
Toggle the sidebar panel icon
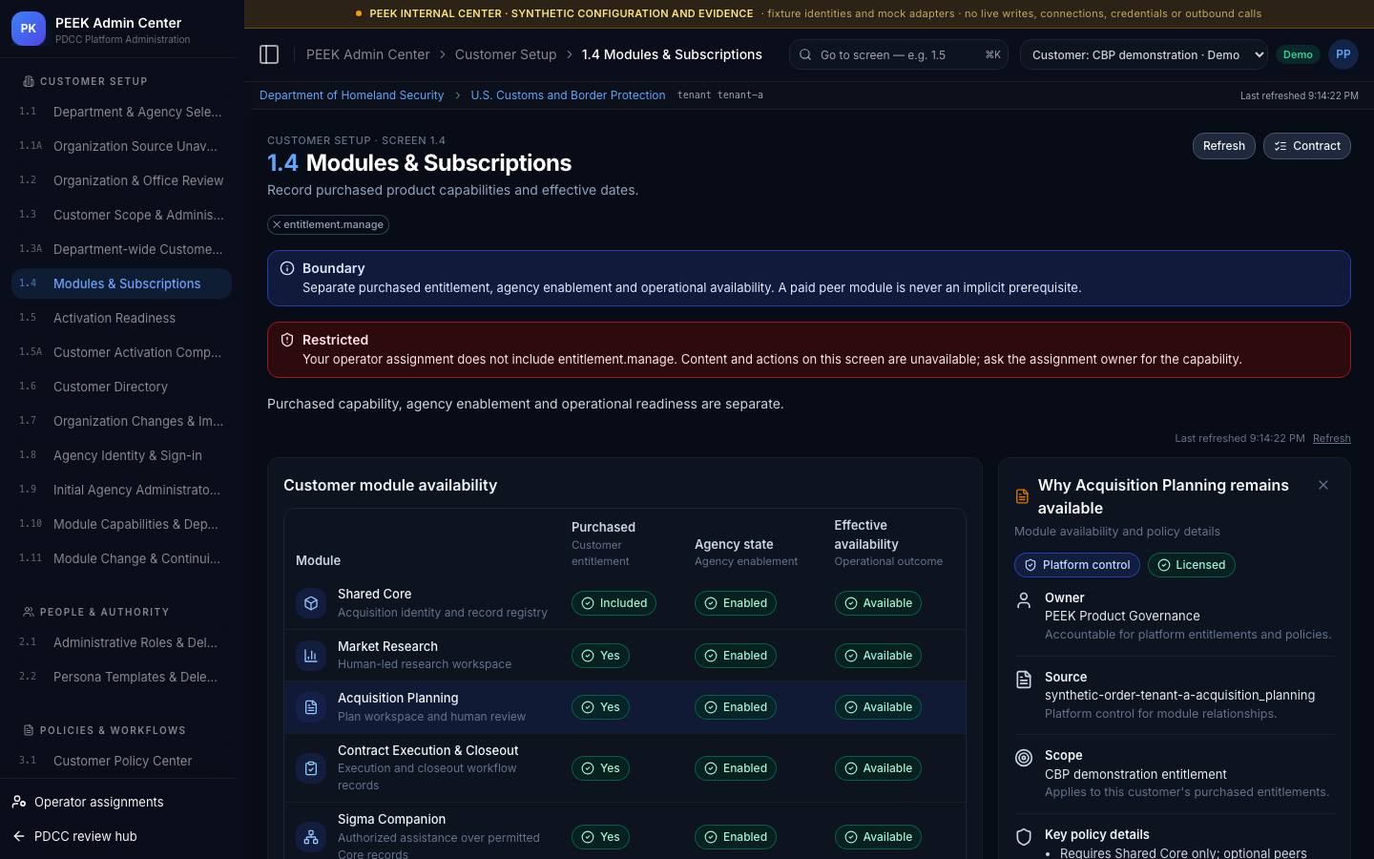tap(269, 54)
